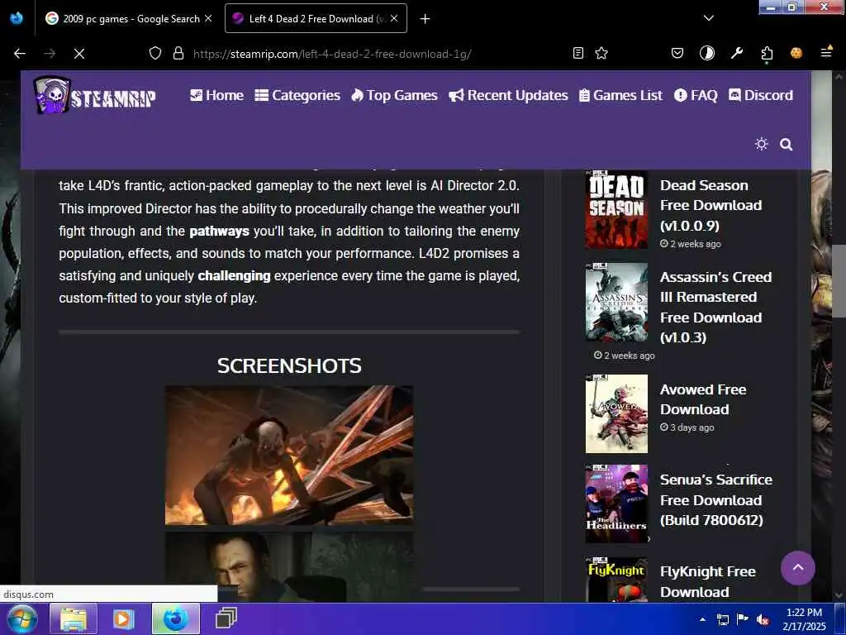Open the Pocket save icon
This screenshot has width=846, height=635.
click(677, 53)
